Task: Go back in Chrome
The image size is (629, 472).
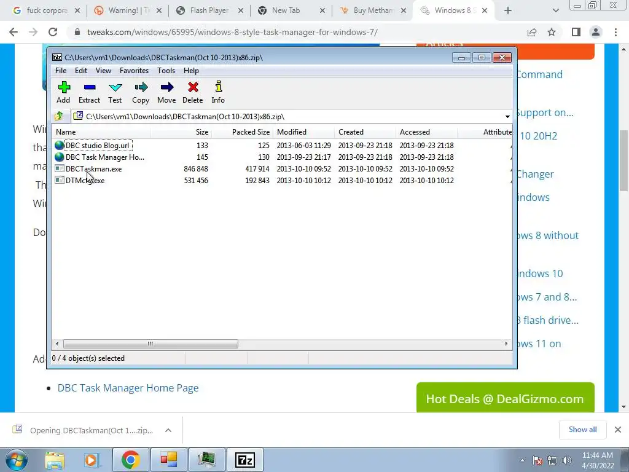Action: [14, 32]
